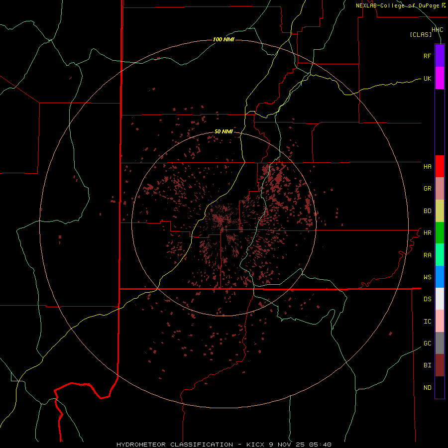Click the 100 NMI range ring label

click(x=224, y=39)
